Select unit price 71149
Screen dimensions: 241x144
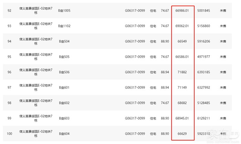click(x=182, y=88)
